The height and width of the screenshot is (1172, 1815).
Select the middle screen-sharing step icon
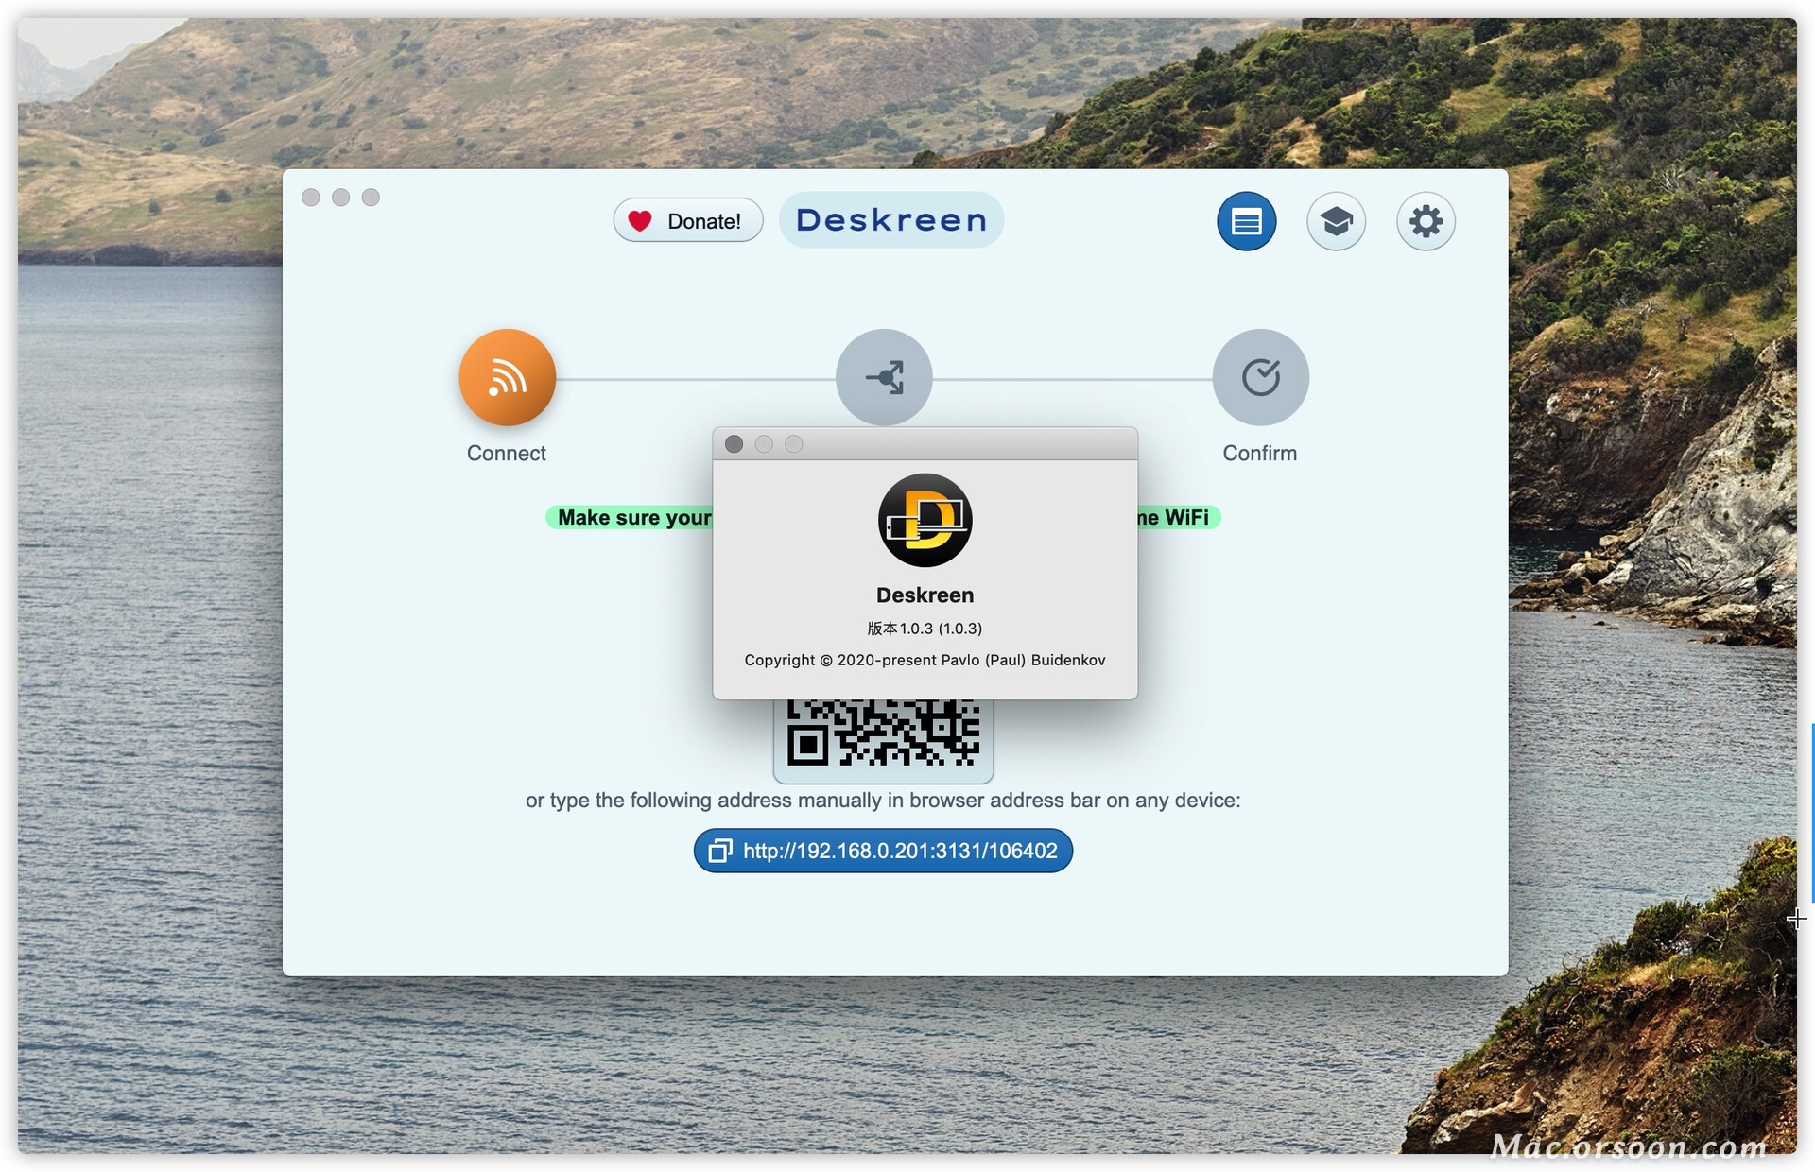pos(883,376)
